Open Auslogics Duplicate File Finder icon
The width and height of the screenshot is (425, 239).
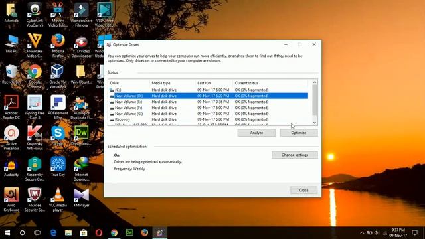click(x=81, y=108)
